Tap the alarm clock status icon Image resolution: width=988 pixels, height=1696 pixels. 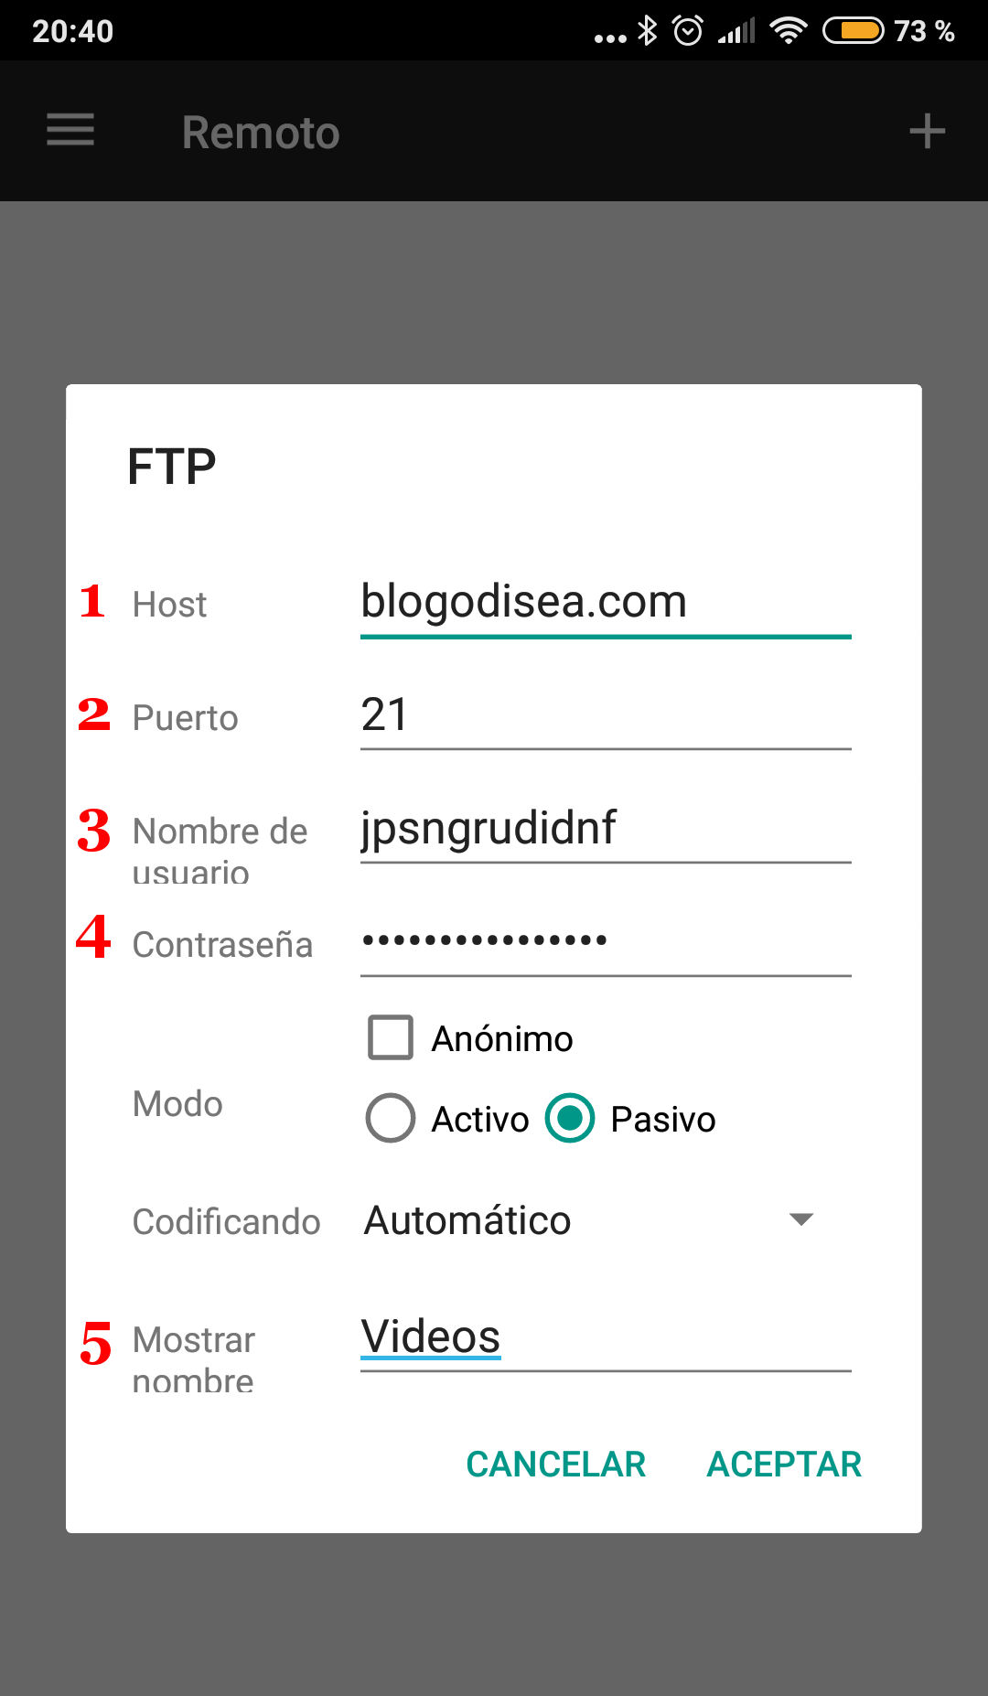point(688,31)
